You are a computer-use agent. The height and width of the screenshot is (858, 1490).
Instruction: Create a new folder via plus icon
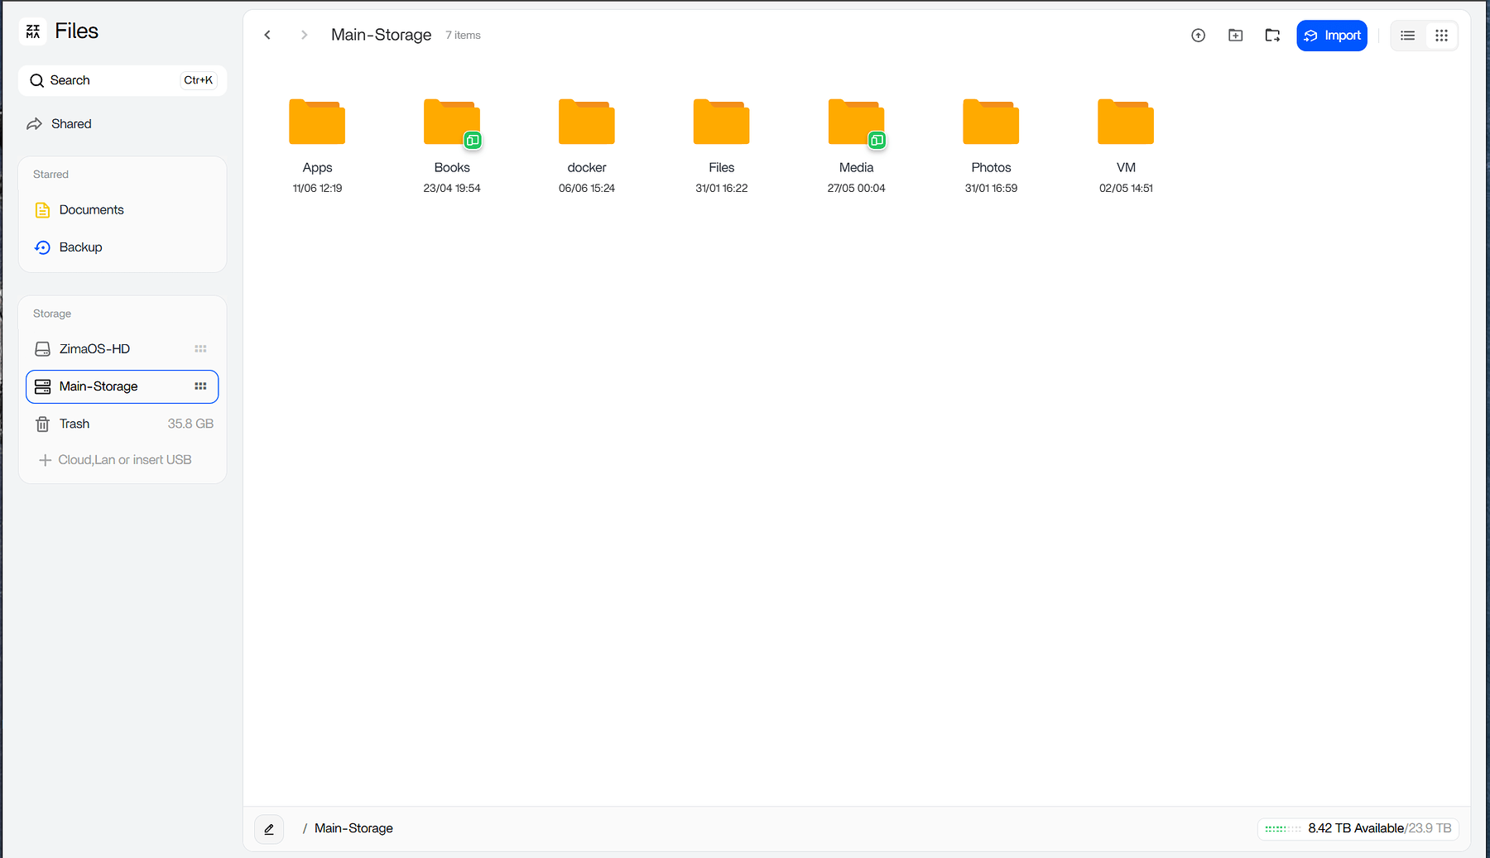point(1235,36)
